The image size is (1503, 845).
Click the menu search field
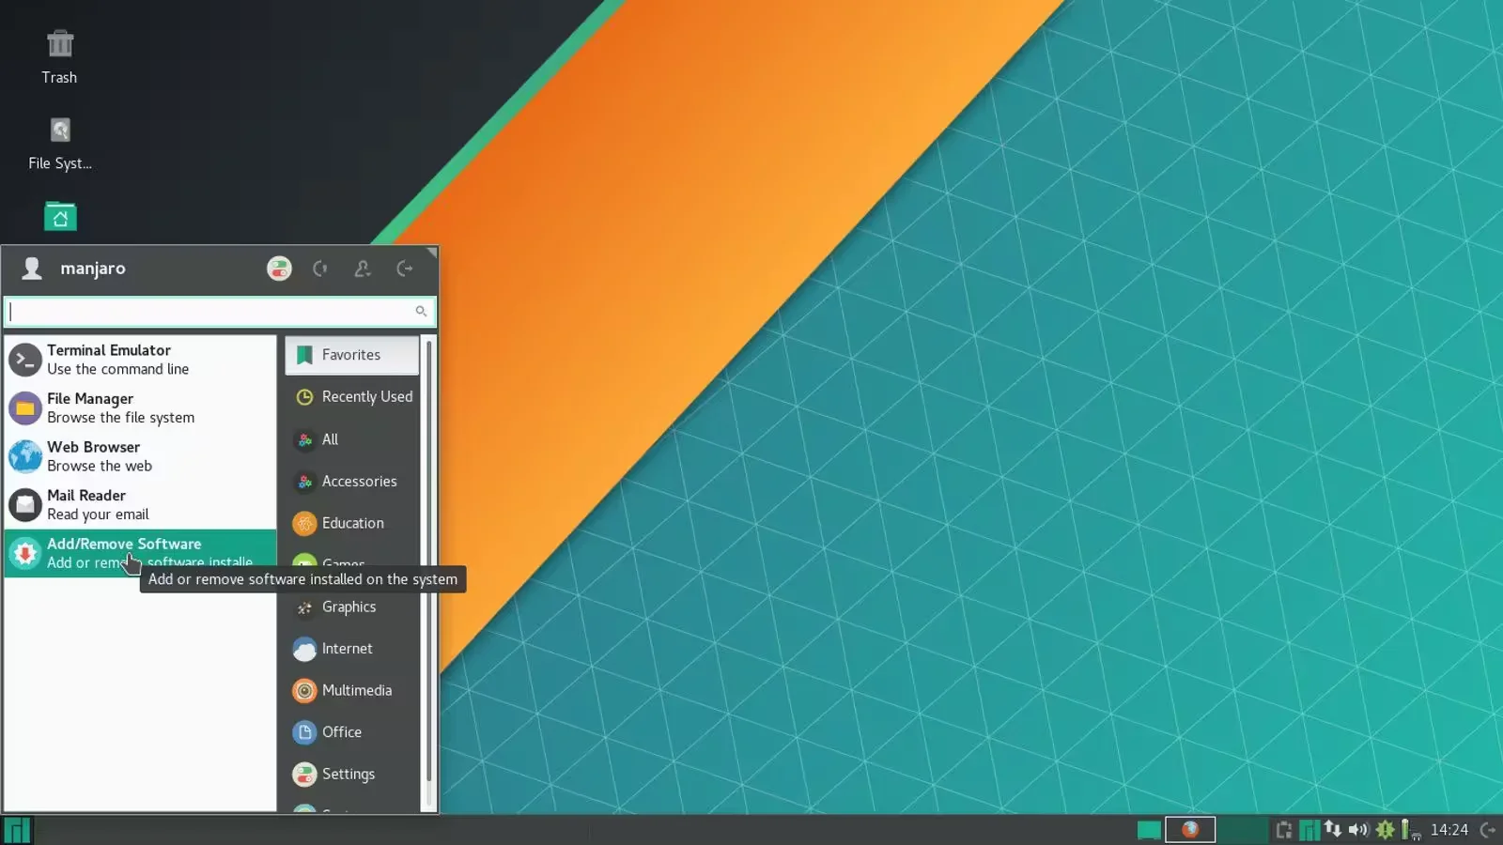(211, 312)
